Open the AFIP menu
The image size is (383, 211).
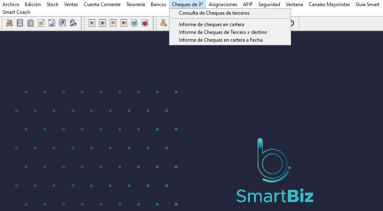247,4
